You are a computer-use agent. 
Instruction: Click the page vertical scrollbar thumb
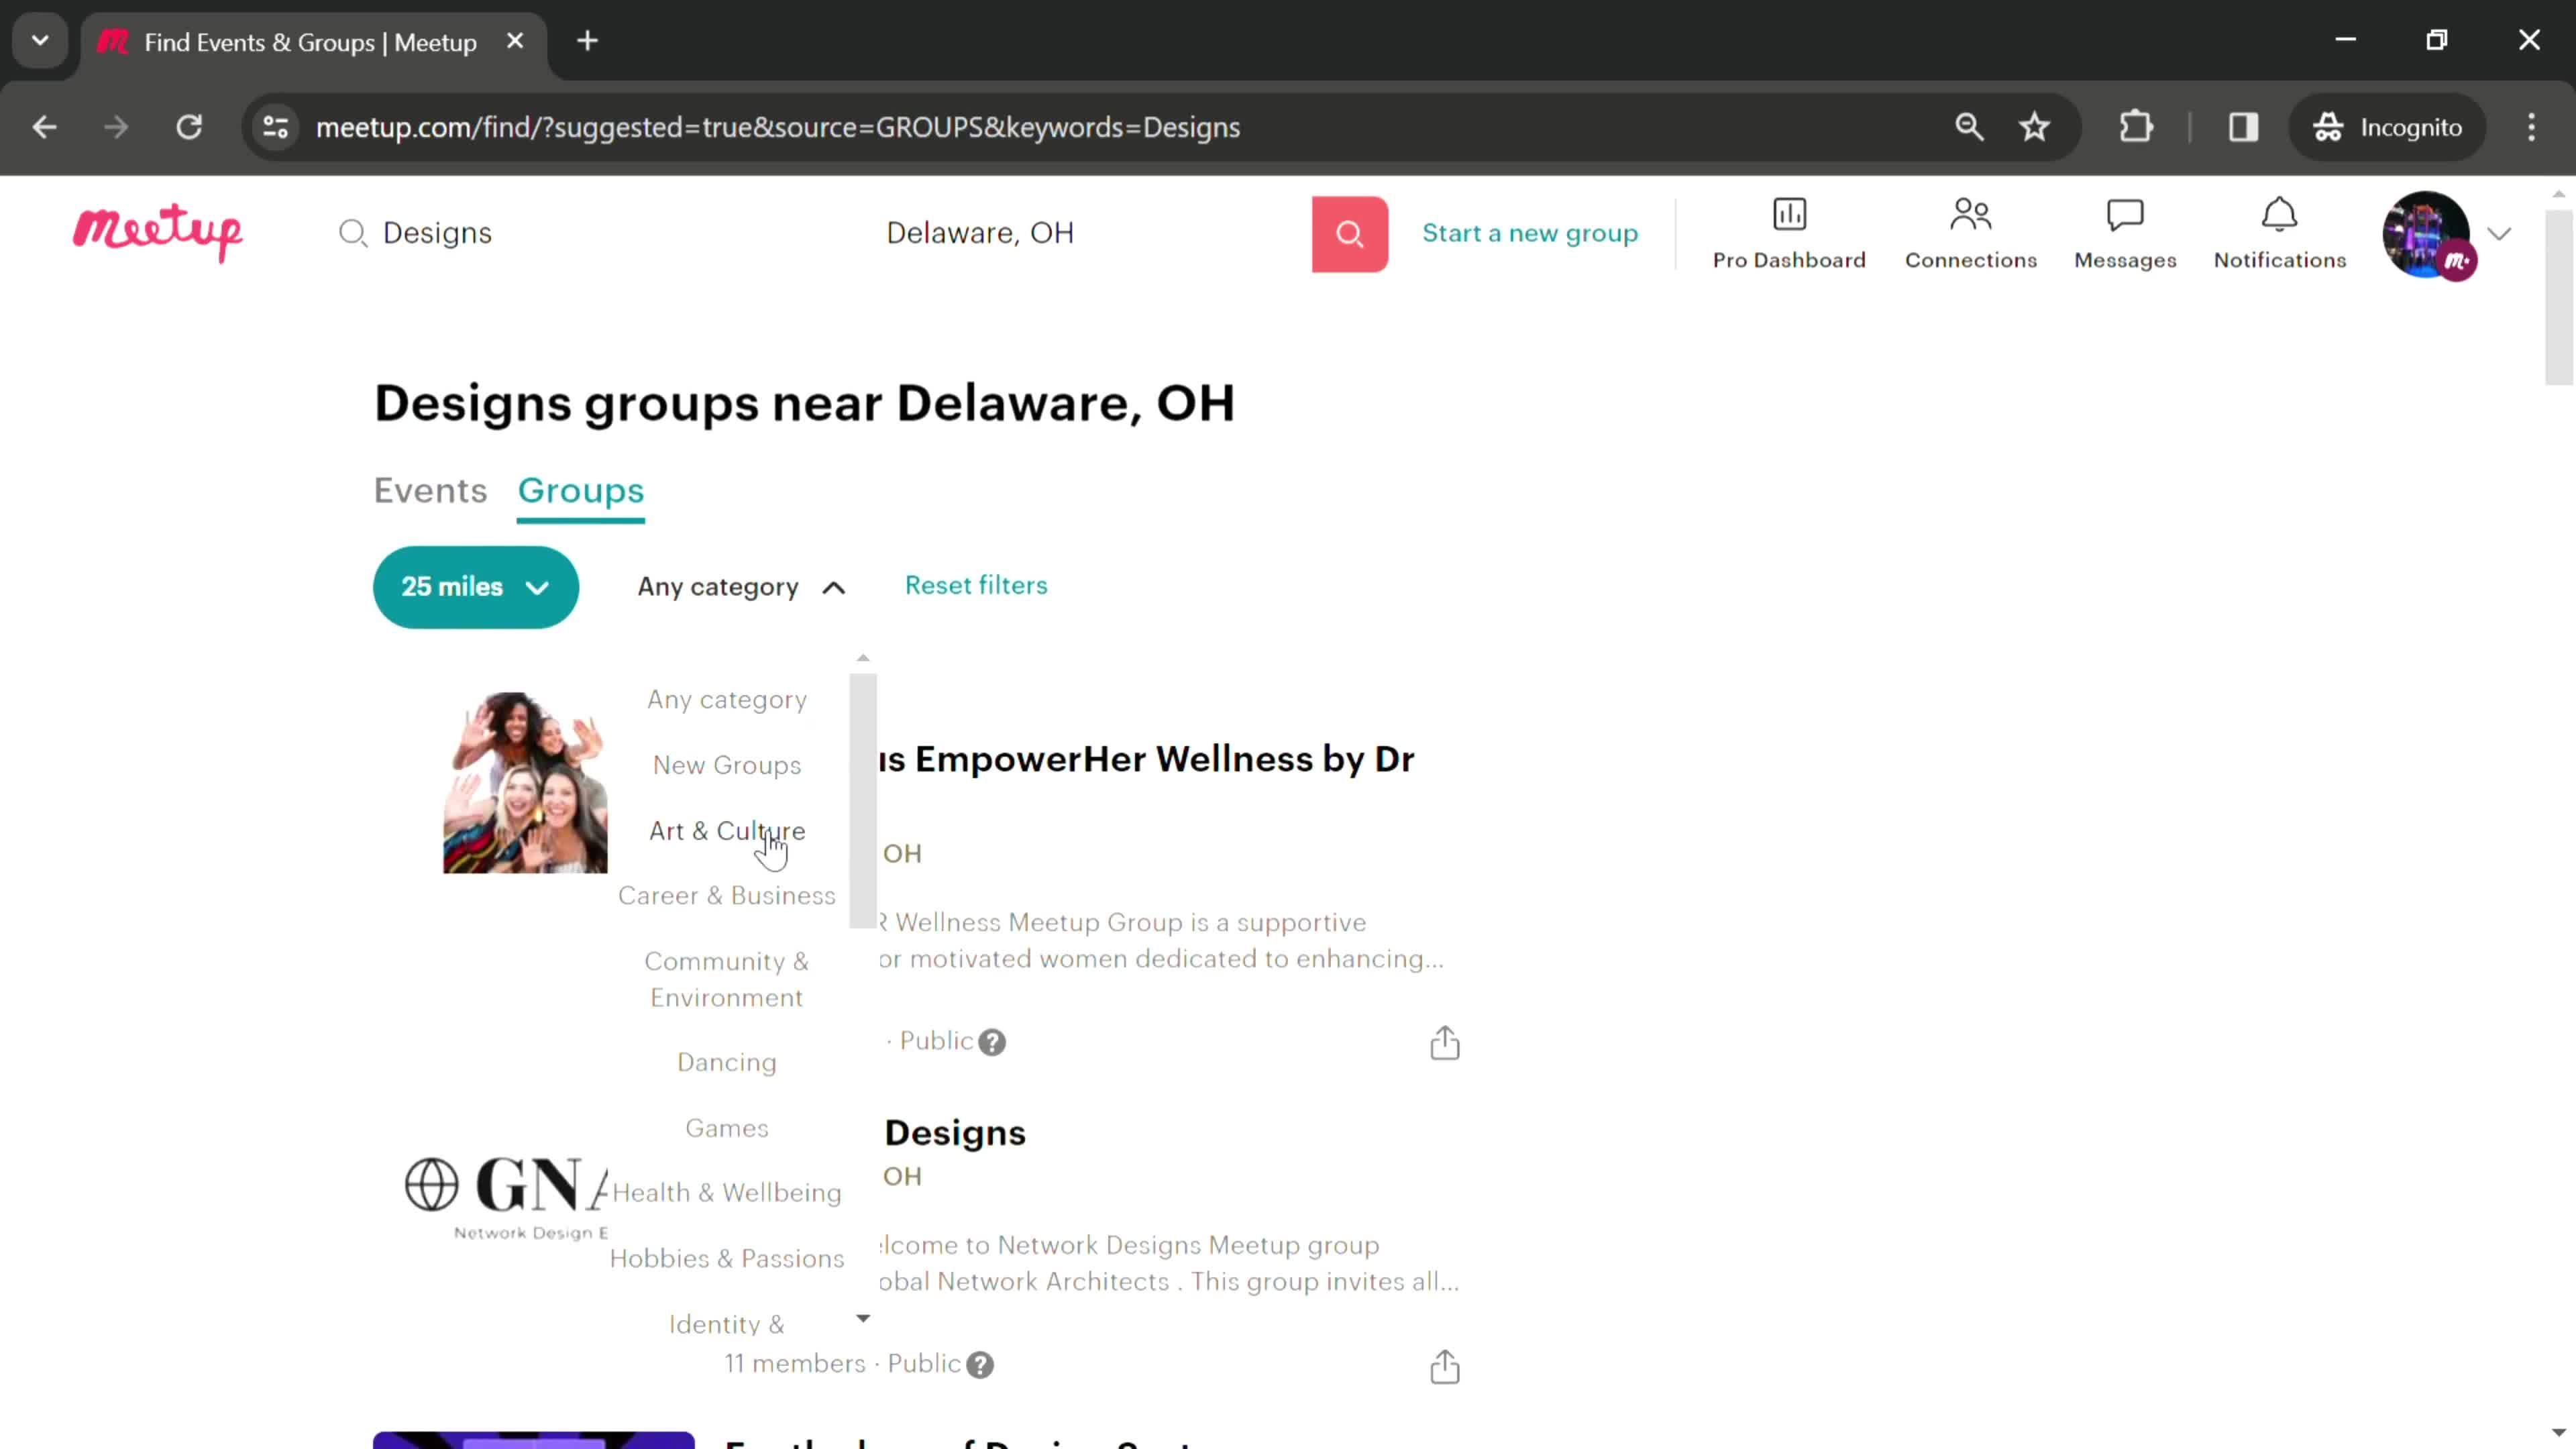tap(2558, 297)
